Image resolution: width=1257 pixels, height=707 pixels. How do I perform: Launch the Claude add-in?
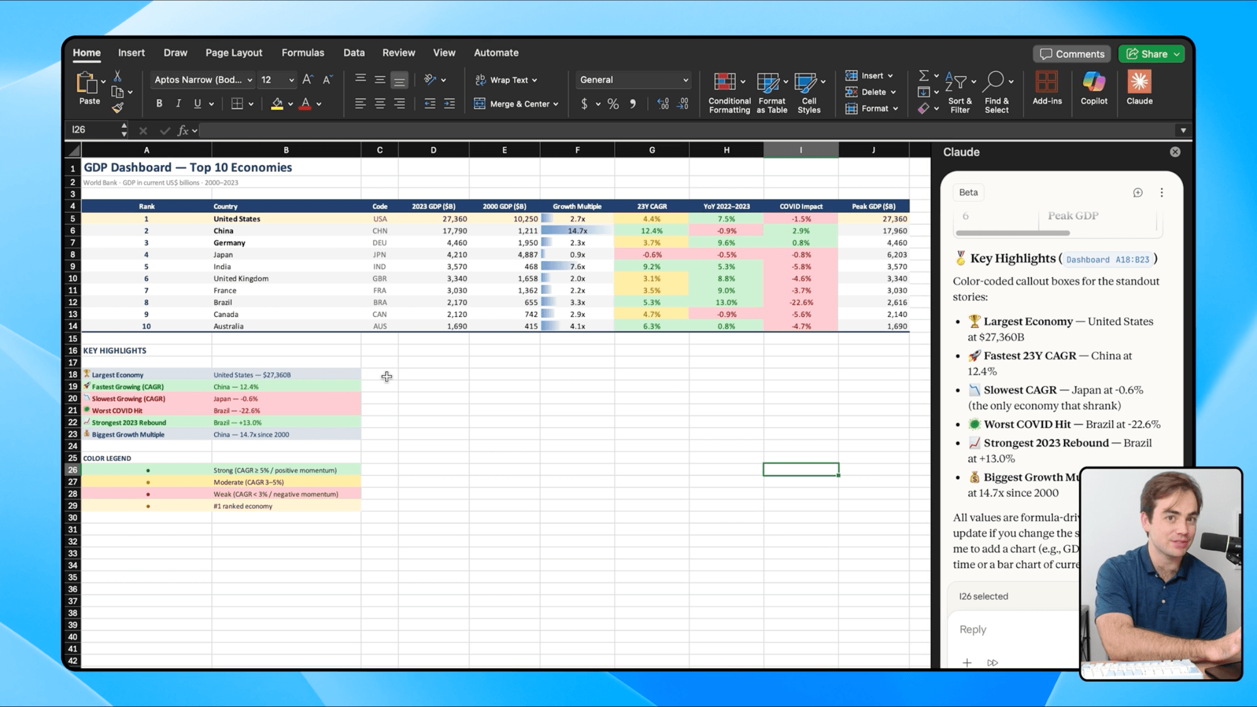click(x=1139, y=89)
